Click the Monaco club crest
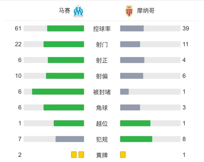This screenshot has height=162, width=204. (x=129, y=11)
